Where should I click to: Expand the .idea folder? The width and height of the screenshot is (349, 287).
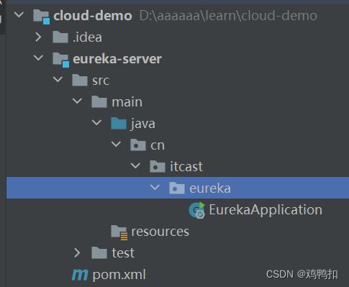pos(38,37)
